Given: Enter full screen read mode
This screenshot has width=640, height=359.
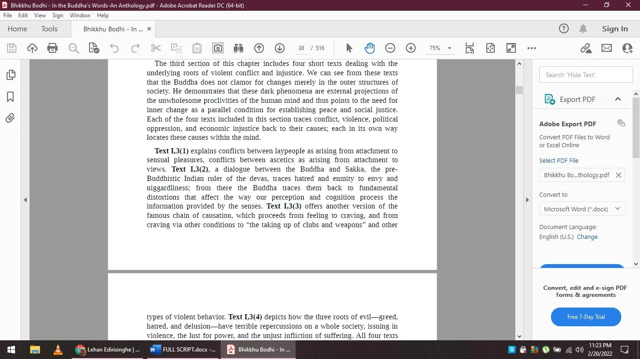Looking at the screenshot, I should (x=511, y=48).
